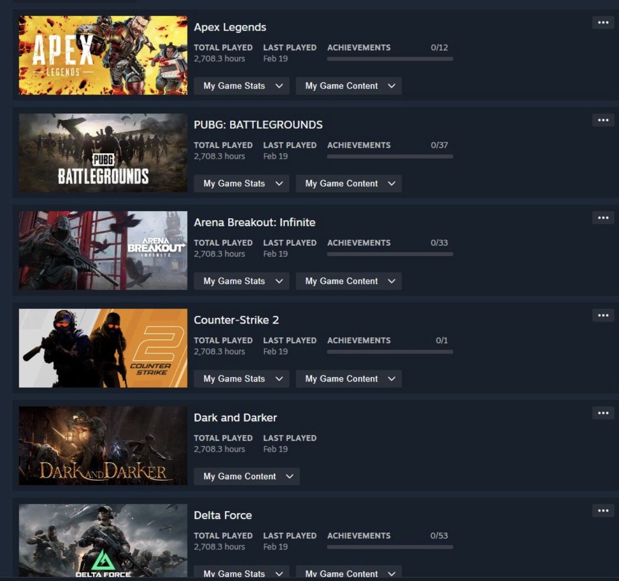Click the PUBG Battlegrounds banner image

pyautogui.click(x=103, y=153)
